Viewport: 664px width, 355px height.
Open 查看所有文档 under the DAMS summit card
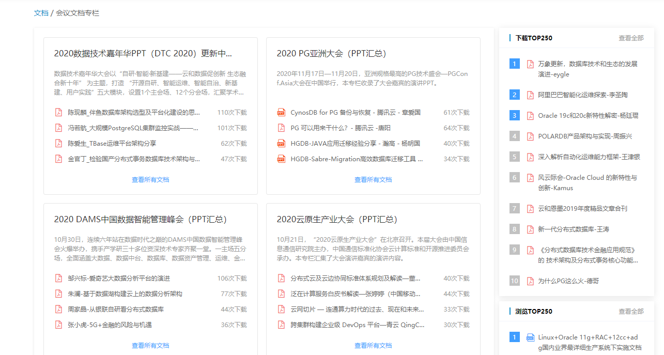(150, 345)
